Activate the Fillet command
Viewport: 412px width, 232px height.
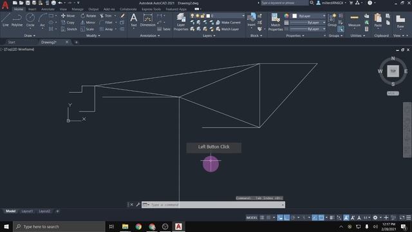click(106, 23)
